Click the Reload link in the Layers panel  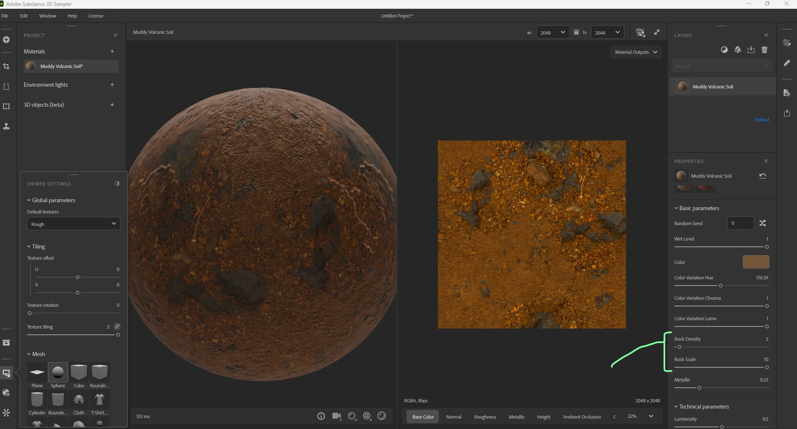762,120
